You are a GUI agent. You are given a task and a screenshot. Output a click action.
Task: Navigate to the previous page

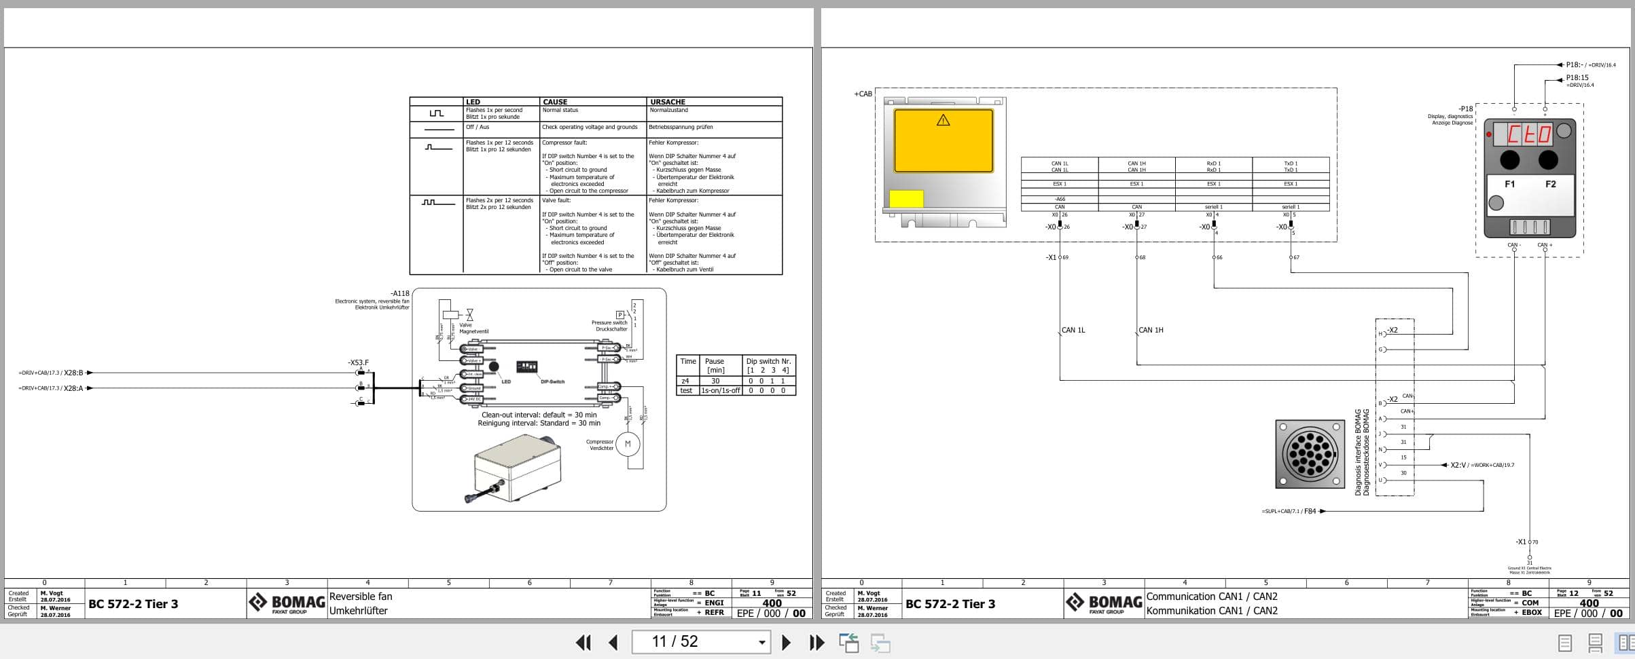click(x=613, y=641)
